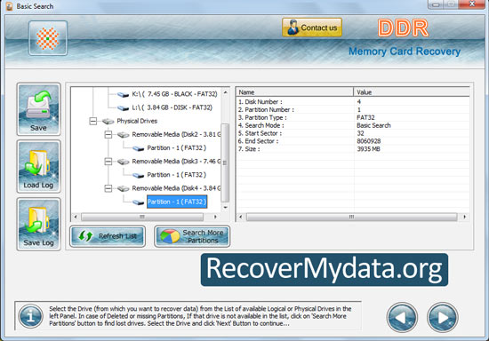Click the Value column header
Screen dimensions: 489x341
click(x=412, y=92)
